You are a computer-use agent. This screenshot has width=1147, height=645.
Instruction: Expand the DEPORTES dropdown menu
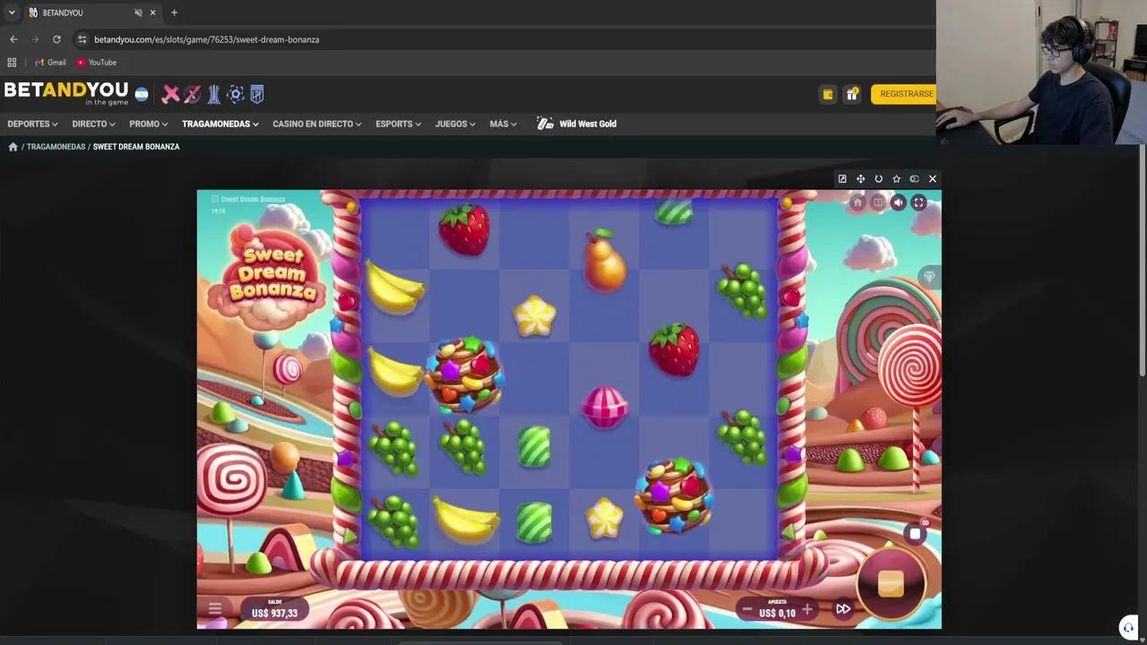click(x=32, y=124)
